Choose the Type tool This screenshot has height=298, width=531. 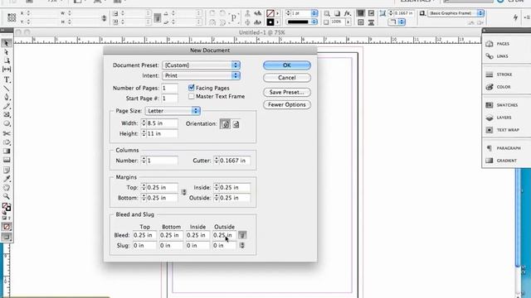[7, 79]
